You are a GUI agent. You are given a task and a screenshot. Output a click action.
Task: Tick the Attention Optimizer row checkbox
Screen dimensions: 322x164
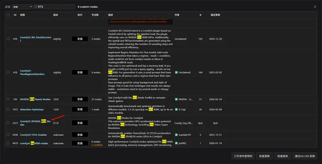click(x=8, y=109)
